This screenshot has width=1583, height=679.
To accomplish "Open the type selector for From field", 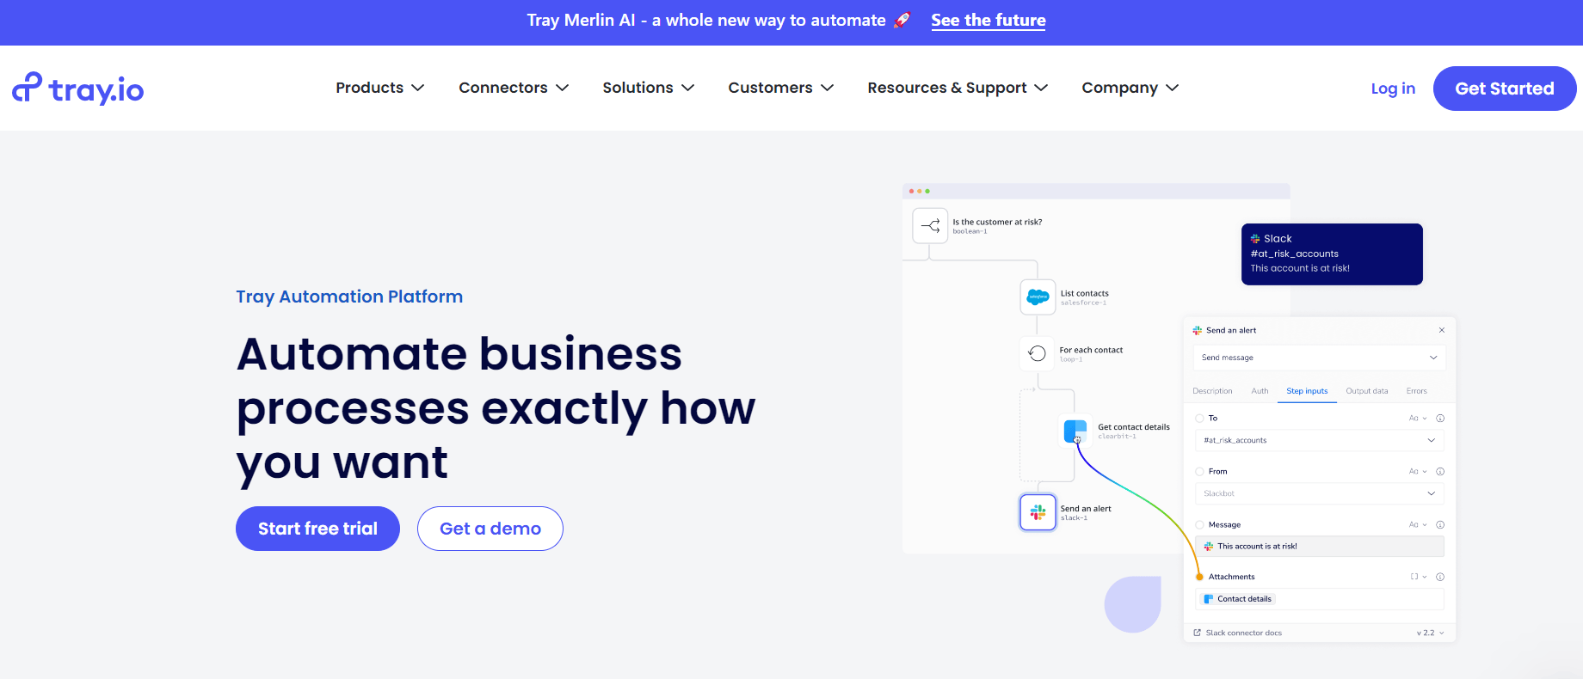I will point(1418,472).
